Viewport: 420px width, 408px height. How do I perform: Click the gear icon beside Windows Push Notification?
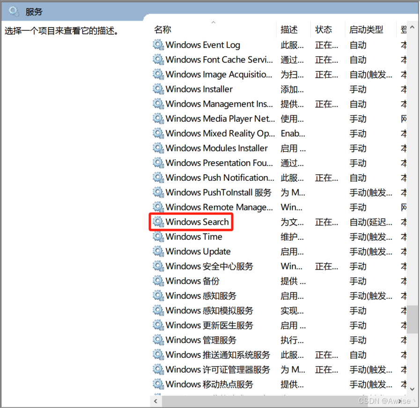click(158, 178)
